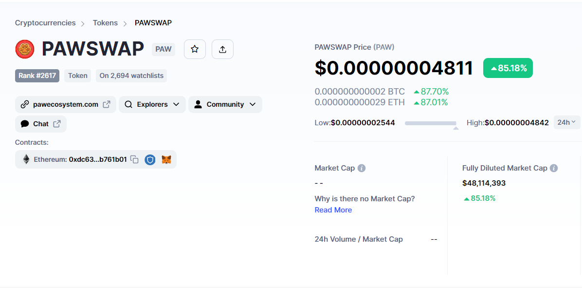The width and height of the screenshot is (582, 288).
Task: Click the share upload icon button
Action: [x=223, y=49]
